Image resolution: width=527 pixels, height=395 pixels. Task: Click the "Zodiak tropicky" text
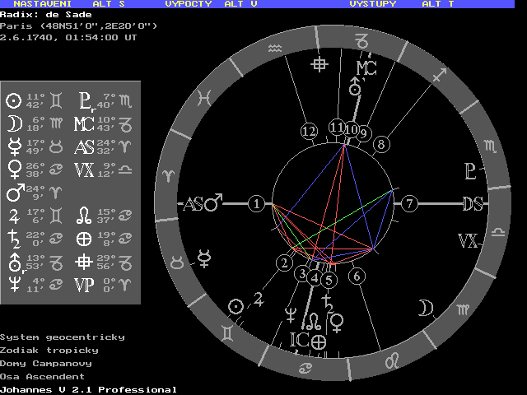(x=49, y=350)
